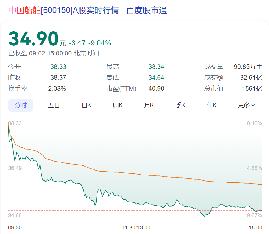Open the 日K daily candlestick view
The image size is (269, 234).
86,105
